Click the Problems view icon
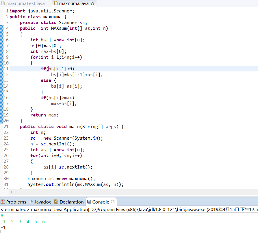 pos(3,202)
